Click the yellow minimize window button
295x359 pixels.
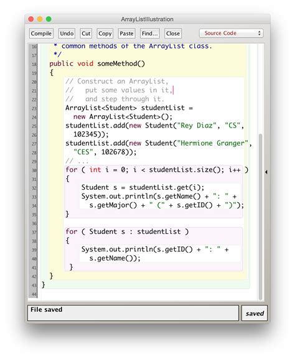click(40, 19)
